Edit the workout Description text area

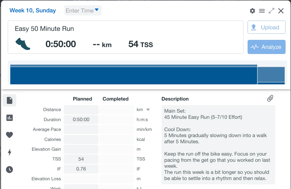218,145
